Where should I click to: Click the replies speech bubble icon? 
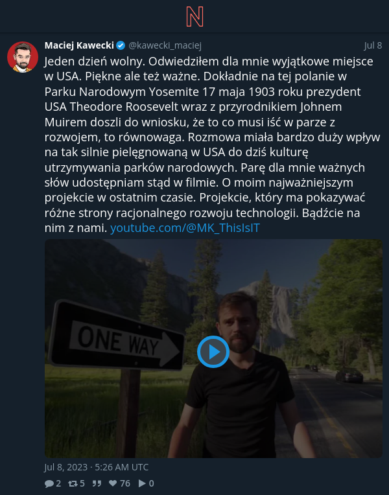click(49, 483)
